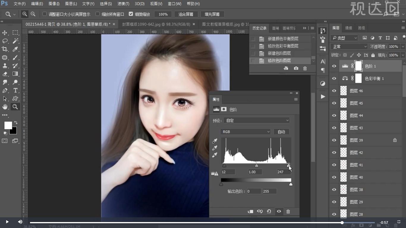
Task: Expand hidden History panel group tabs
Action: [304, 28]
